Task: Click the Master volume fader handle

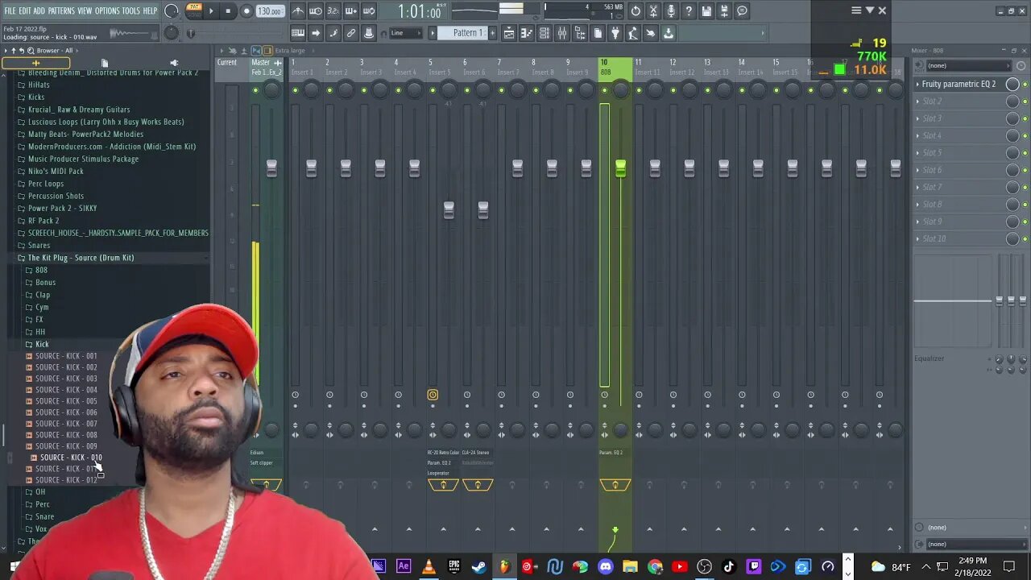Action: (271, 168)
